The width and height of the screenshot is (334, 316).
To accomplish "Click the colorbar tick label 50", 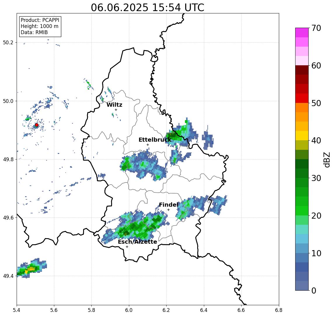I will click(316, 103).
